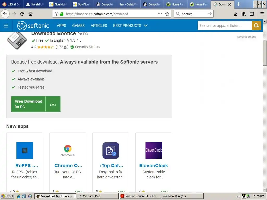Toggle the browser sidebar view
This screenshot has height=200, width=267.
(x=252, y=14)
